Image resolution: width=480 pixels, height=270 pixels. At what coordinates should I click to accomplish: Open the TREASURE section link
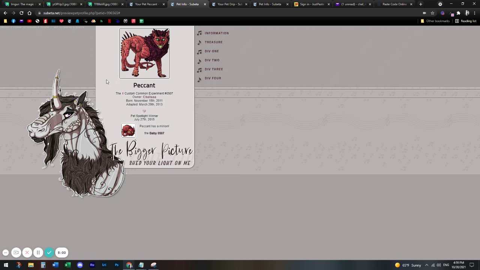(214, 42)
